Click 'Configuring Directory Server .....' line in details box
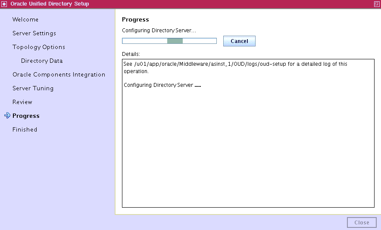This screenshot has height=230, width=381. tap(162, 85)
